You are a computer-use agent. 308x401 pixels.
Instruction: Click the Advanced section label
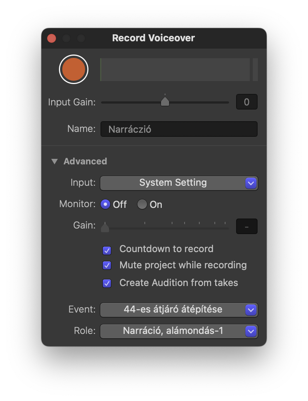(85, 161)
